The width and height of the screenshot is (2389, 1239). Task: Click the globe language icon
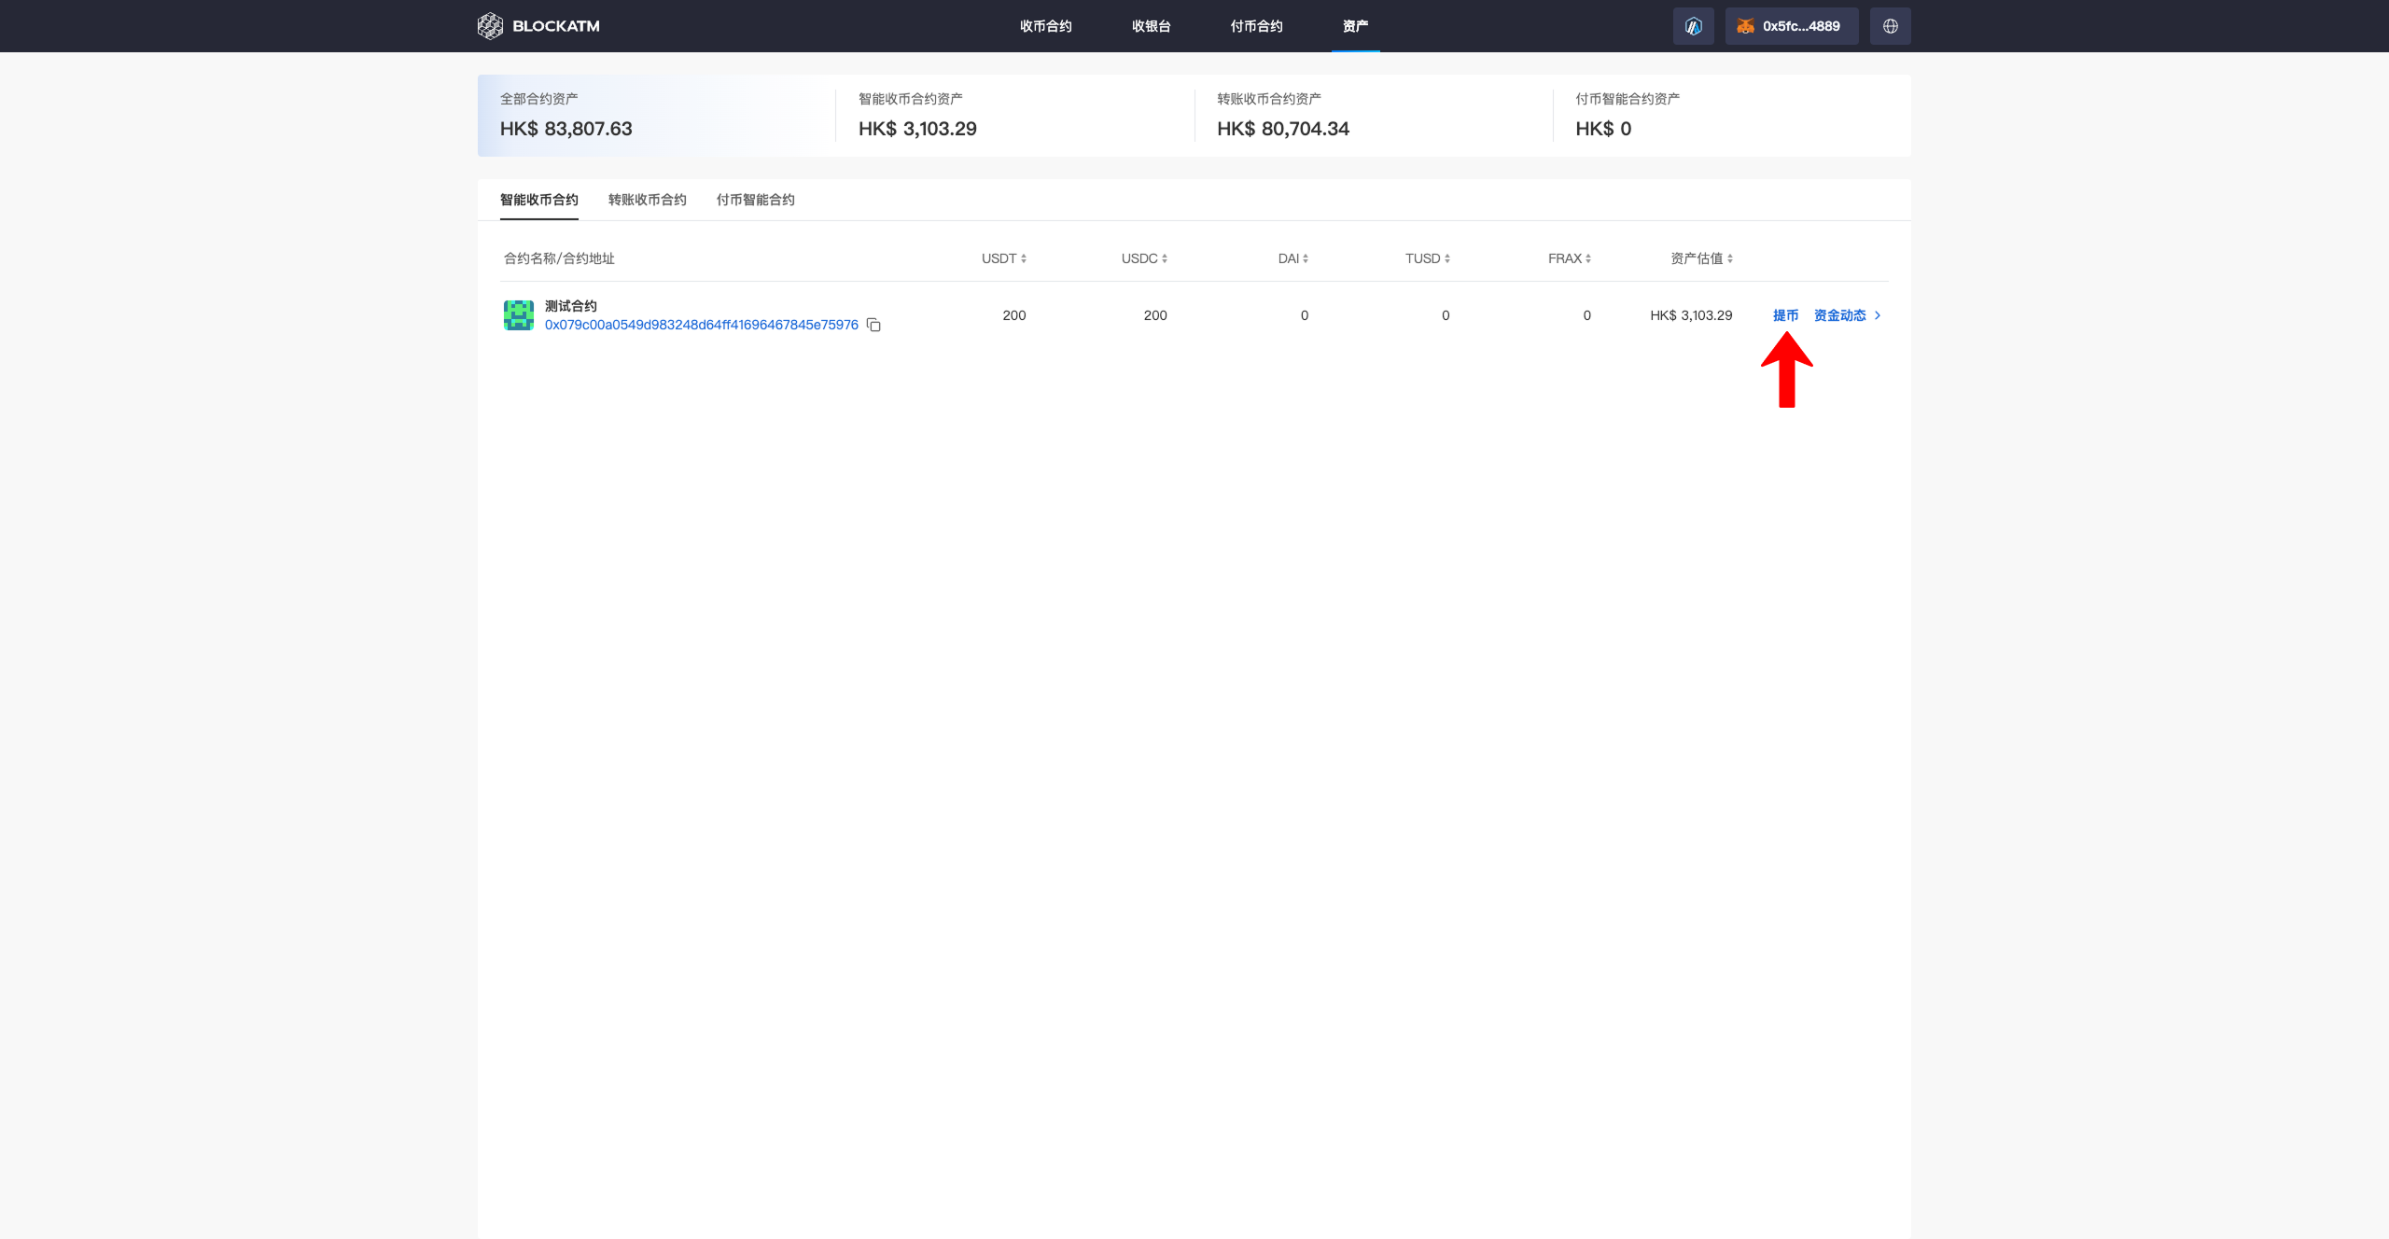(1890, 26)
